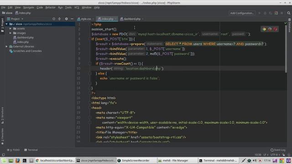Viewport: 292px width, 164px height.
Task: Open the File menu
Action: point(3,7)
